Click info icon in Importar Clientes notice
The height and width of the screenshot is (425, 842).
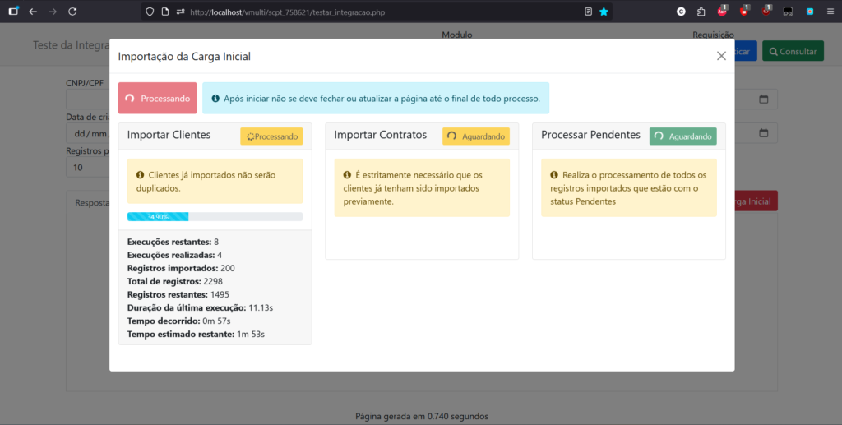(x=140, y=175)
